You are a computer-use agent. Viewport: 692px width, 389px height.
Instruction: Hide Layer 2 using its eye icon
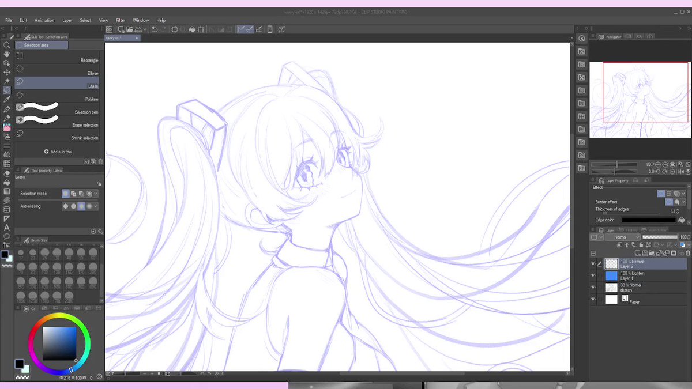pos(593,264)
